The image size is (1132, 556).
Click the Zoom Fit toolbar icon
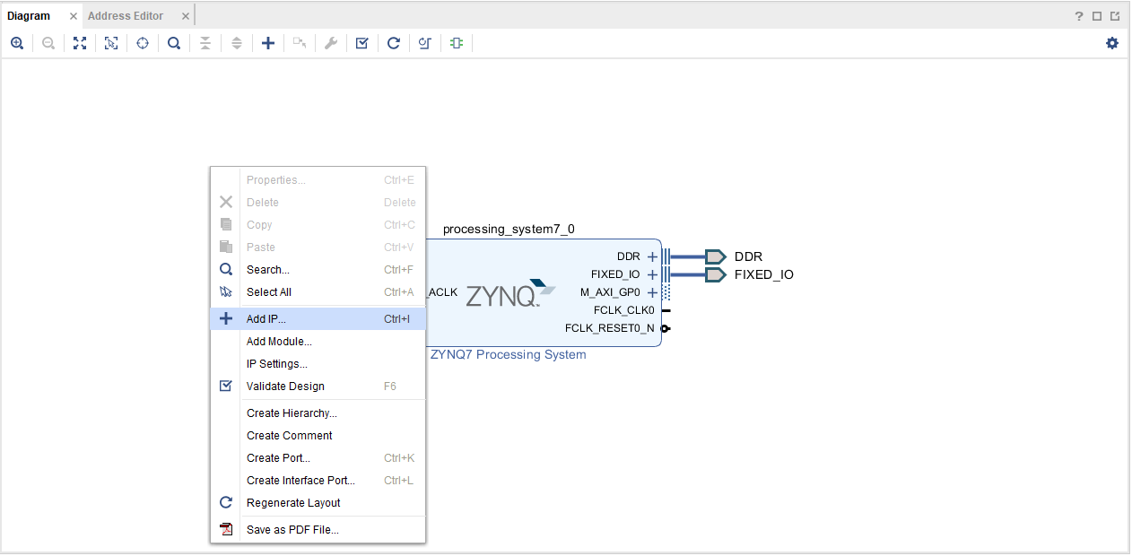tap(80, 43)
